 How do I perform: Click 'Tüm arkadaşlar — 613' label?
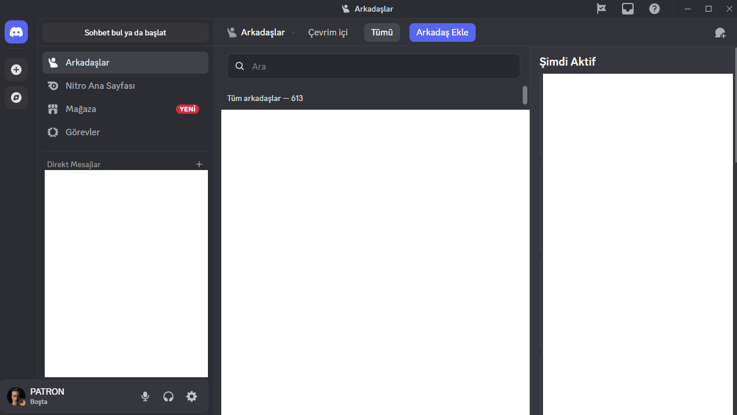point(265,98)
